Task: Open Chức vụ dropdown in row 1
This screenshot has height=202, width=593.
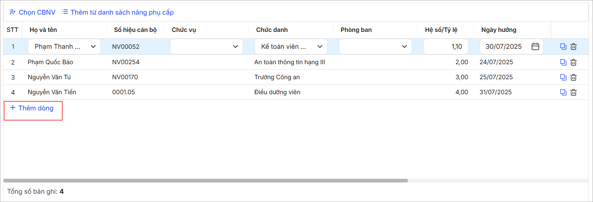Action: click(206, 47)
